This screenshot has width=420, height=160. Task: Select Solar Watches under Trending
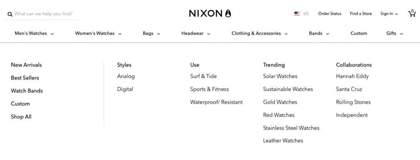point(280,76)
